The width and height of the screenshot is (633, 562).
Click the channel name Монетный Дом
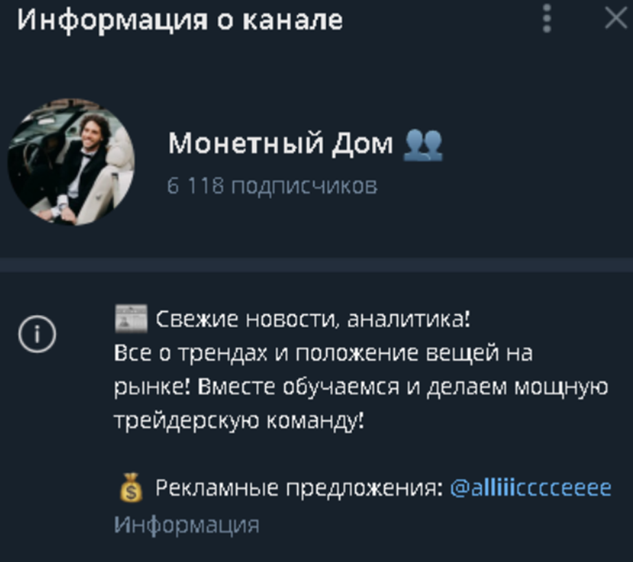281,143
